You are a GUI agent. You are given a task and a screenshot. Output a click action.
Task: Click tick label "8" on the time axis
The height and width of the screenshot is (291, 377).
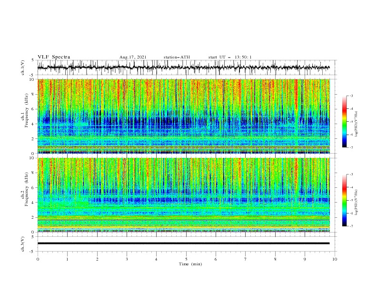[275, 259]
